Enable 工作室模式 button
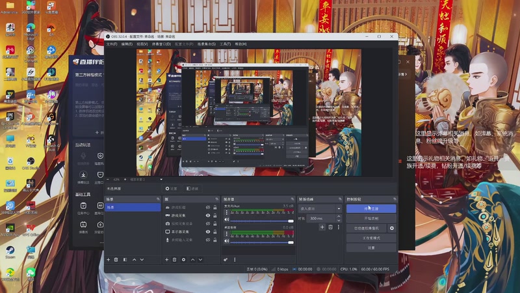The width and height of the screenshot is (520, 293). coord(371,238)
